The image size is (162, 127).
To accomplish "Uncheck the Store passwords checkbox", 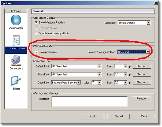I will [x=36, y=52].
